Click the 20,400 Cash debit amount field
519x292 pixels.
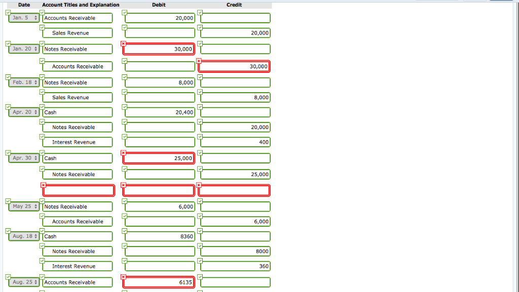pyautogui.click(x=159, y=112)
